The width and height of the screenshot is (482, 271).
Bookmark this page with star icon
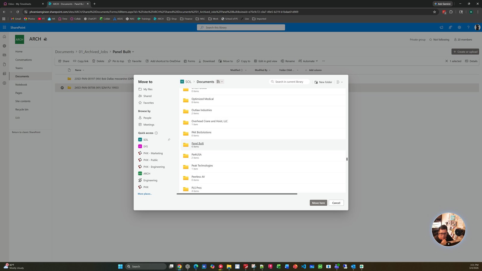point(434,12)
